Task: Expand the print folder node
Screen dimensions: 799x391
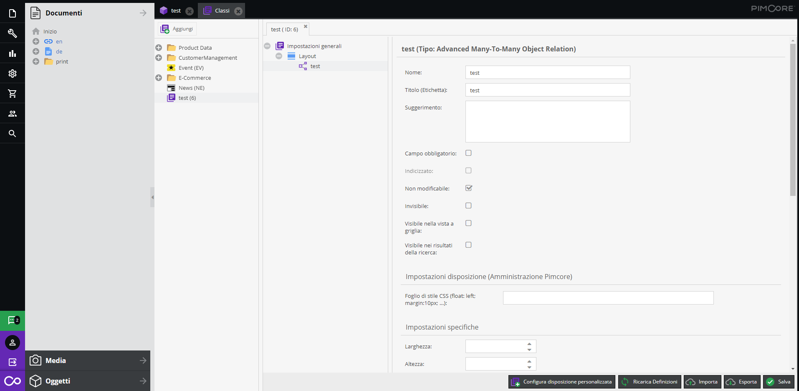Action: coord(36,61)
